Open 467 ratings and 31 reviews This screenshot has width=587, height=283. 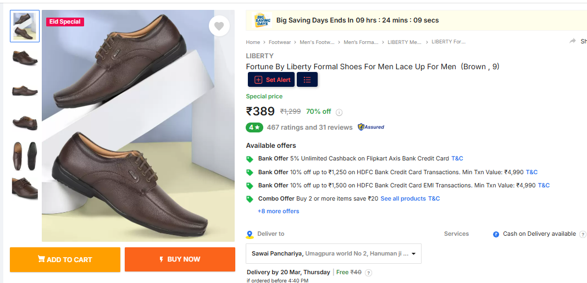(x=309, y=127)
